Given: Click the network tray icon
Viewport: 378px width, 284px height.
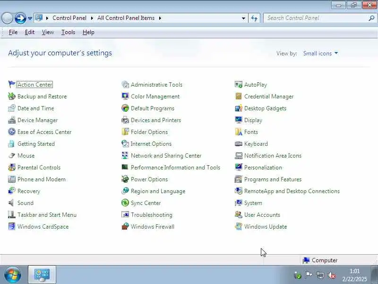Looking at the screenshot, I should click(x=320, y=275).
